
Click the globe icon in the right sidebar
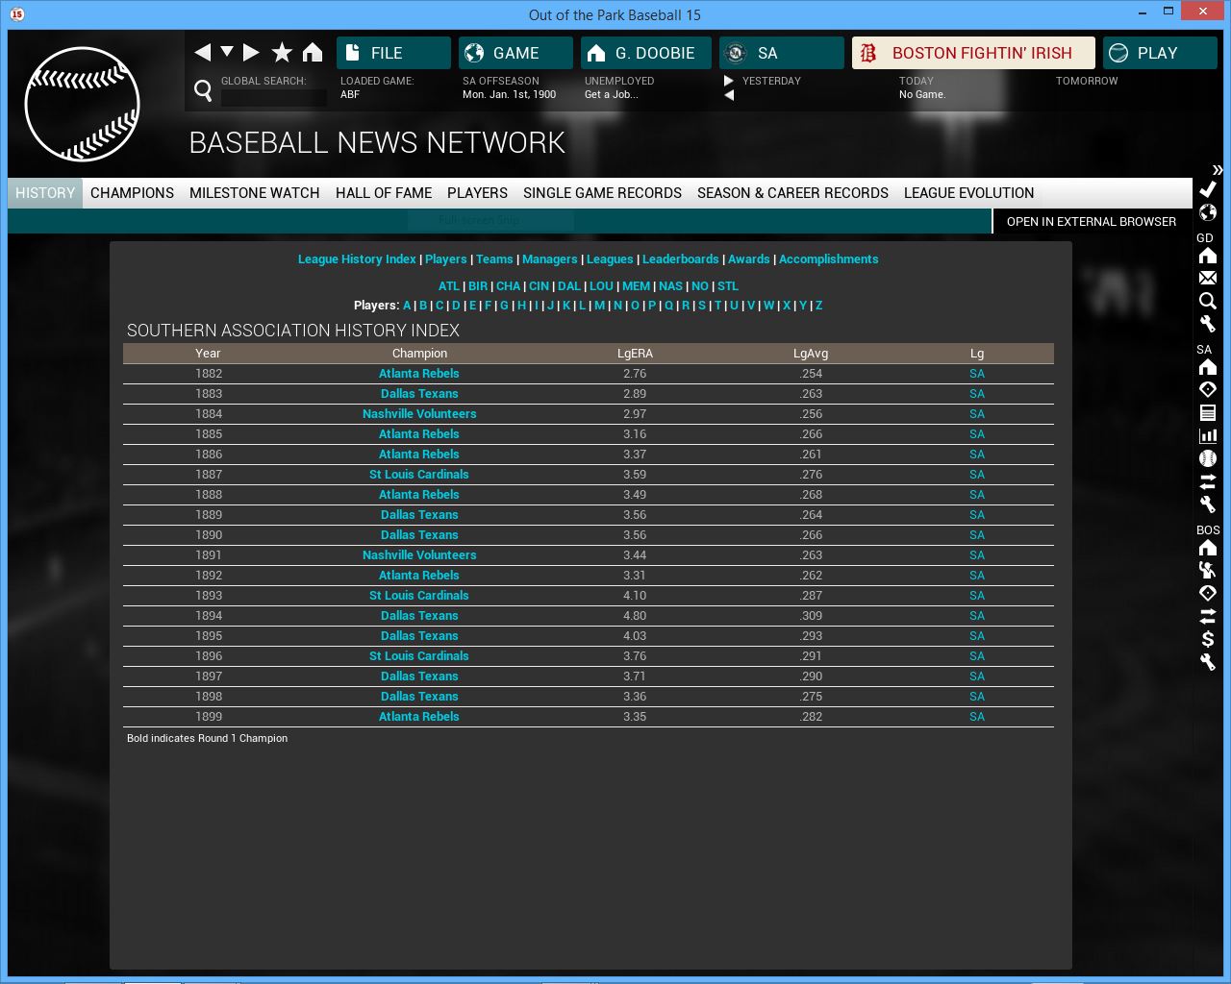pos(1208,212)
